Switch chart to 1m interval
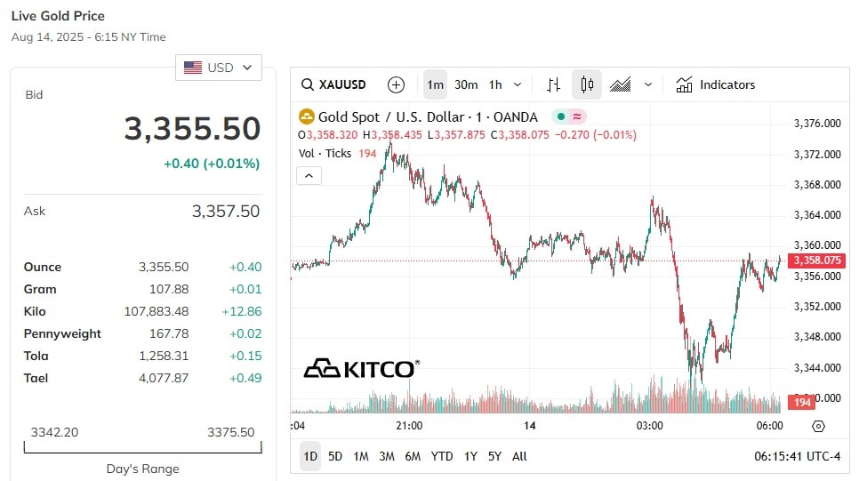The image size is (859, 481). click(x=436, y=85)
